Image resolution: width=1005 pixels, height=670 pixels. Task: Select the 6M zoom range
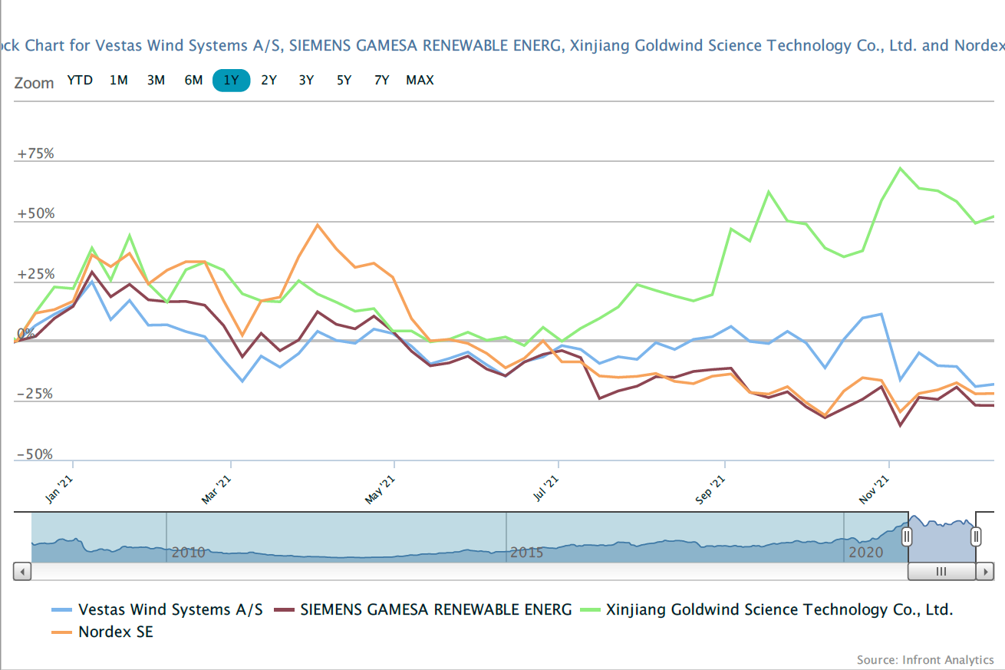193,80
